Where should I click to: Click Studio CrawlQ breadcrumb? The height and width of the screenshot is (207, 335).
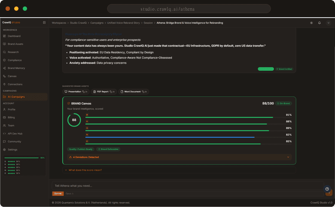click(78, 23)
